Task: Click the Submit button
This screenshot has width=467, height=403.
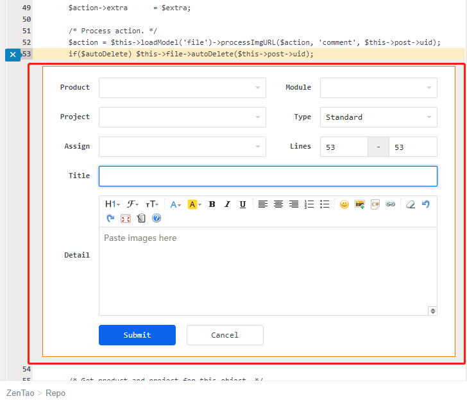Action: pyautogui.click(x=137, y=335)
